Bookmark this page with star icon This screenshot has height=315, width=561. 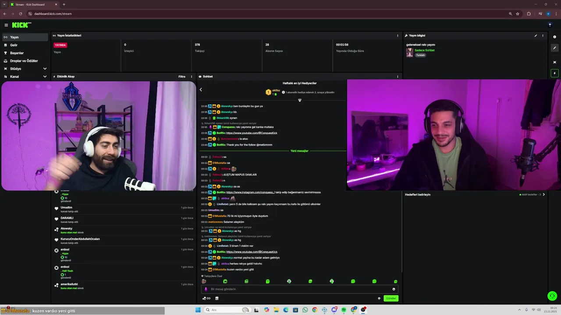pos(518,14)
